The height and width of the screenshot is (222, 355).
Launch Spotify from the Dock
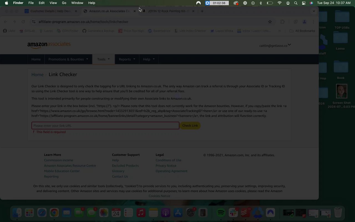[x=221, y=213]
